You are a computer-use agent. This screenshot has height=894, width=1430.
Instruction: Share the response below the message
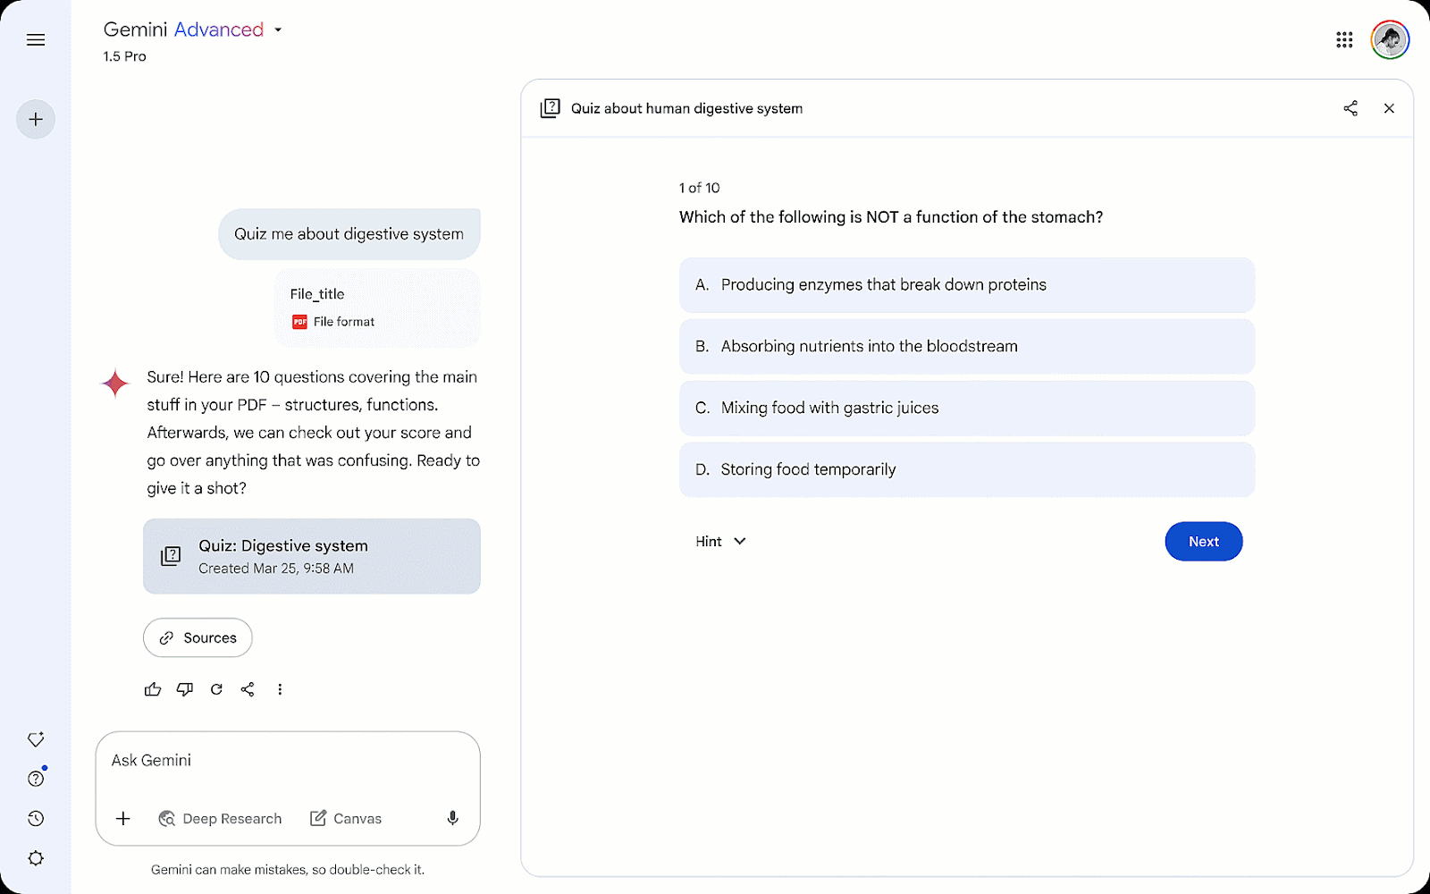point(248,689)
